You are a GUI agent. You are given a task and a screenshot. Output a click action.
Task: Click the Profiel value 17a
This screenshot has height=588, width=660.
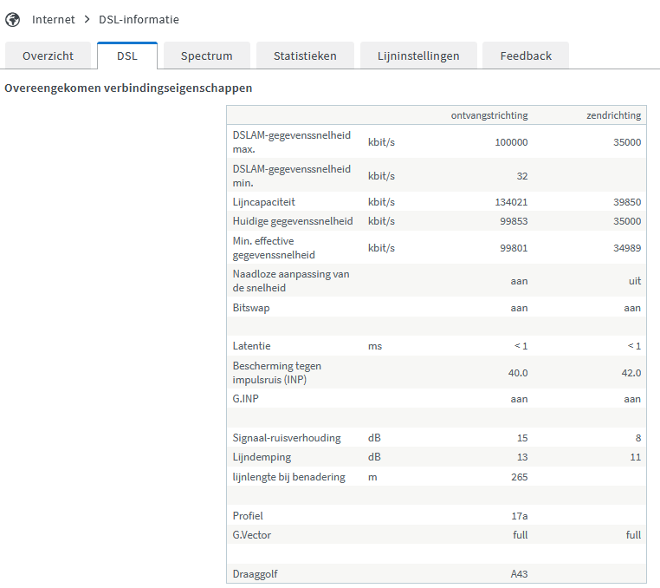pyautogui.click(x=520, y=516)
